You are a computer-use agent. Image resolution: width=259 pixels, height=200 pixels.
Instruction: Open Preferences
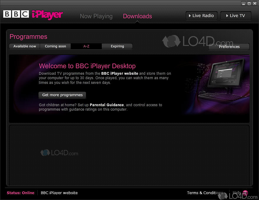click(x=229, y=47)
